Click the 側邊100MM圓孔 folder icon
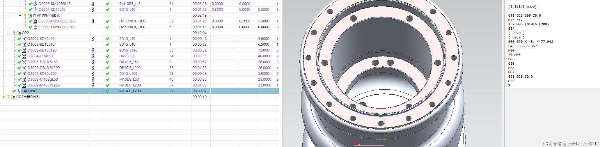This screenshot has width=600, height=147. pyautogui.click(x=30, y=15)
